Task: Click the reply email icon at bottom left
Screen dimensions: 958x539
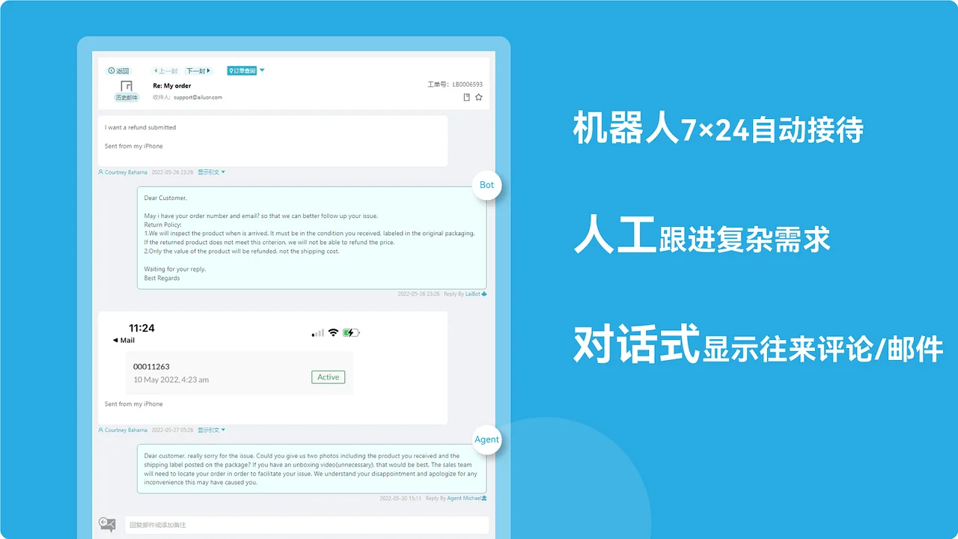Action: pyautogui.click(x=107, y=524)
